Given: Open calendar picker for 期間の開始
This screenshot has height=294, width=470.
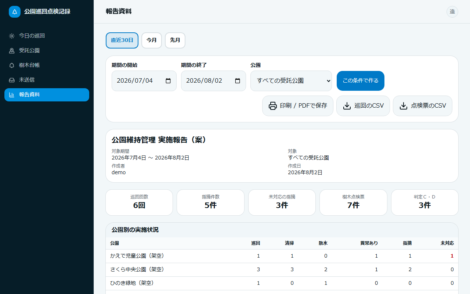Looking at the screenshot, I should (x=168, y=81).
